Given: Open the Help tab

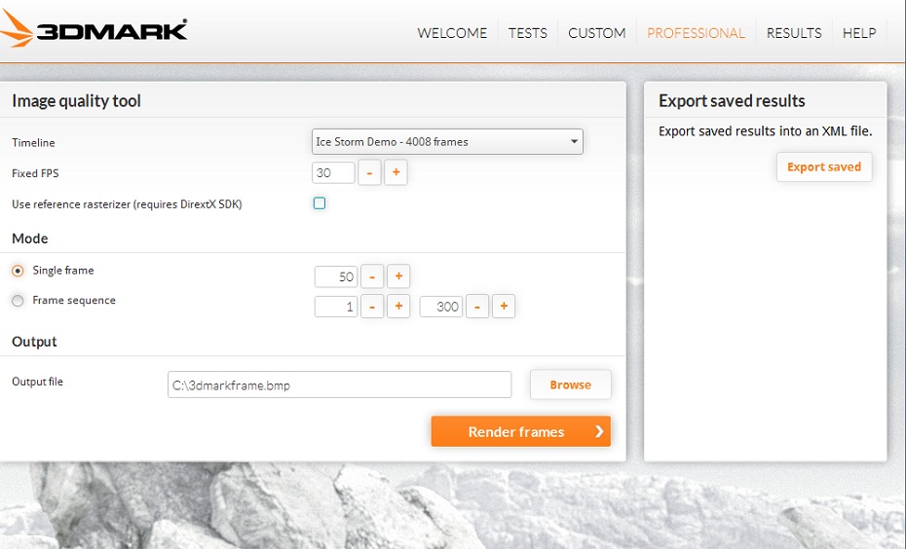Looking at the screenshot, I should point(858,33).
